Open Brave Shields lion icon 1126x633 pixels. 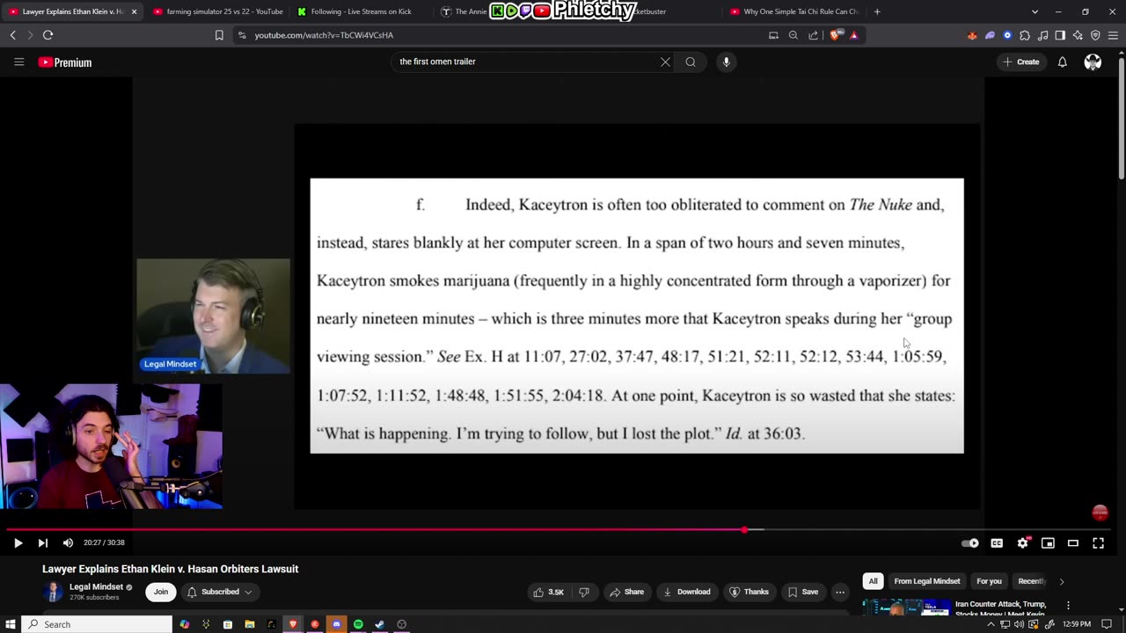[x=835, y=35]
